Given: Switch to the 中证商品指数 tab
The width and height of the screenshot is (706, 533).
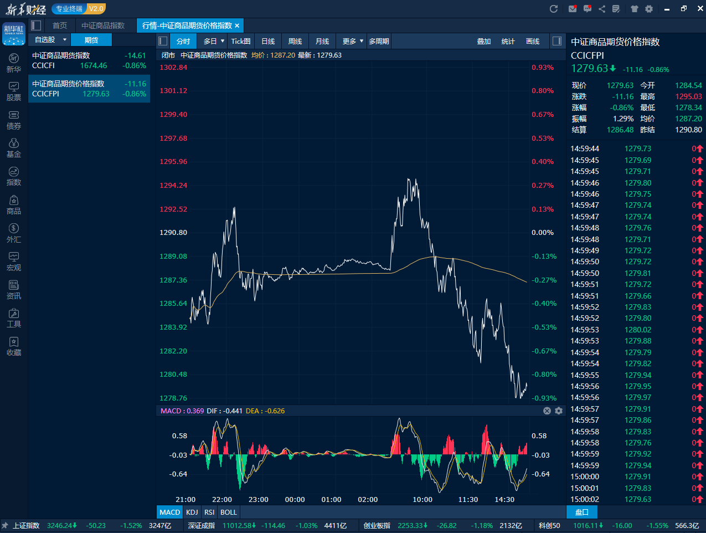Looking at the screenshot, I should (103, 25).
